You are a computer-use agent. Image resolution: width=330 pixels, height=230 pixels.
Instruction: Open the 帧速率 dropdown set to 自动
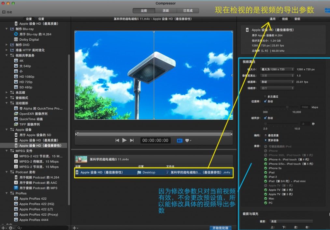[277, 82]
